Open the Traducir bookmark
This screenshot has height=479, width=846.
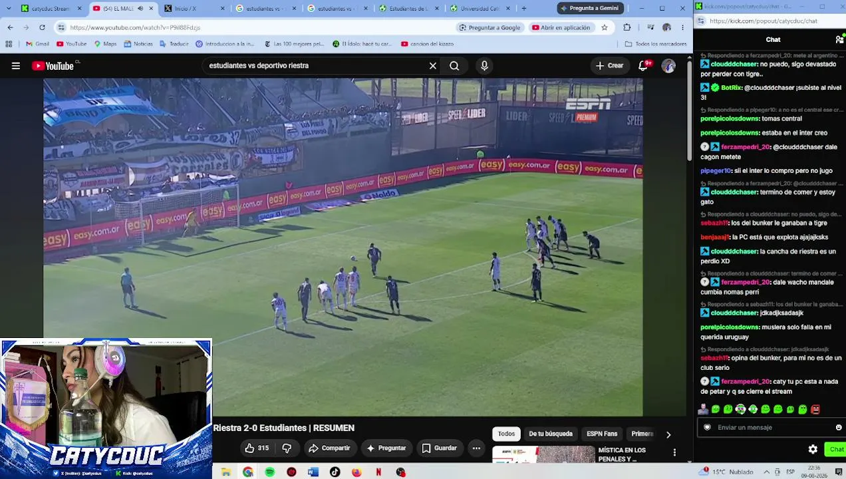174,44
